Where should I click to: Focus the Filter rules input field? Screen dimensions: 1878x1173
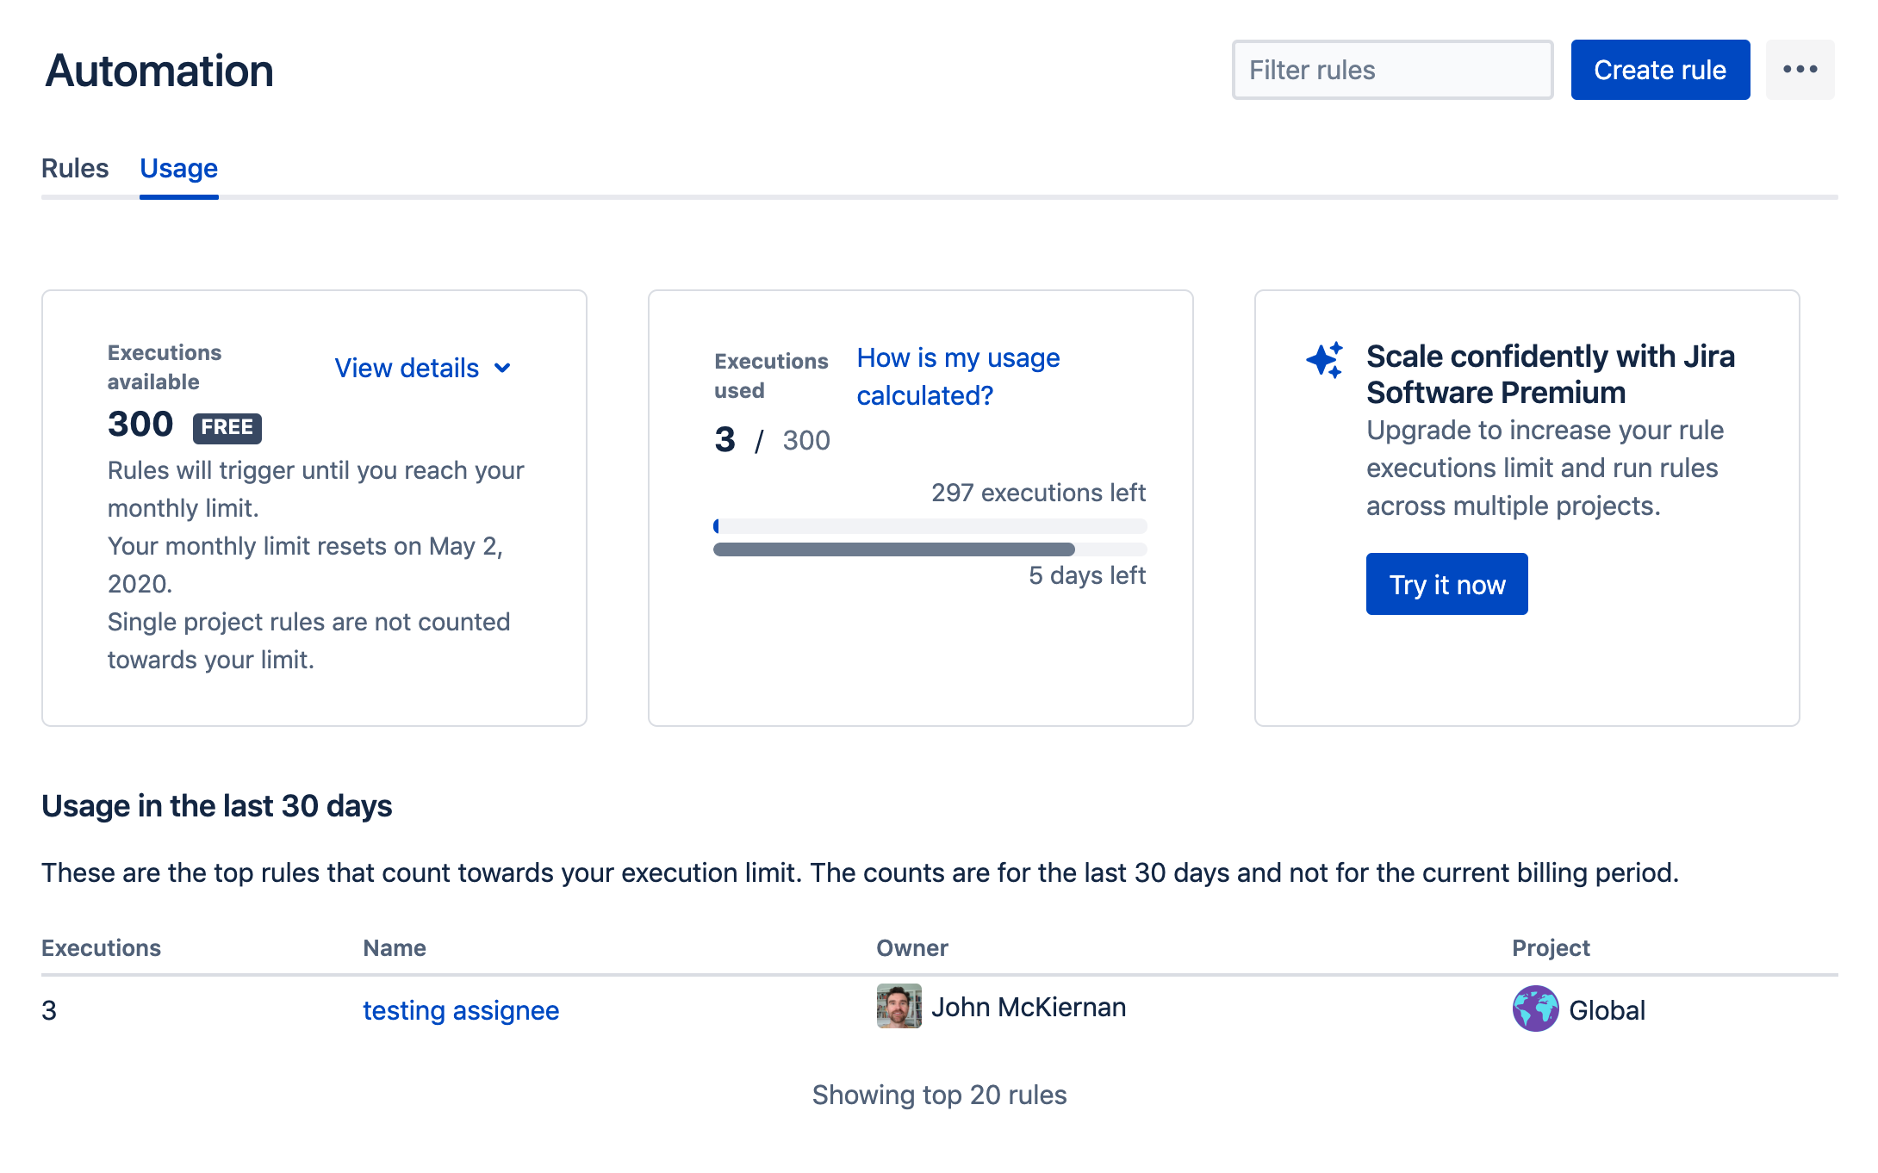1392,70
